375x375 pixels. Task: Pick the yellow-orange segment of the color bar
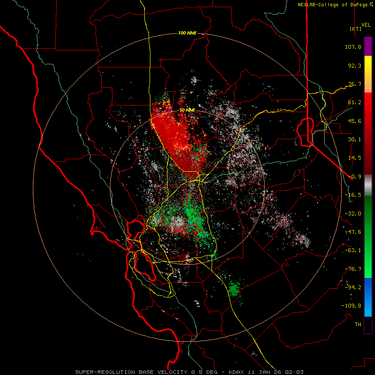(x=368, y=74)
